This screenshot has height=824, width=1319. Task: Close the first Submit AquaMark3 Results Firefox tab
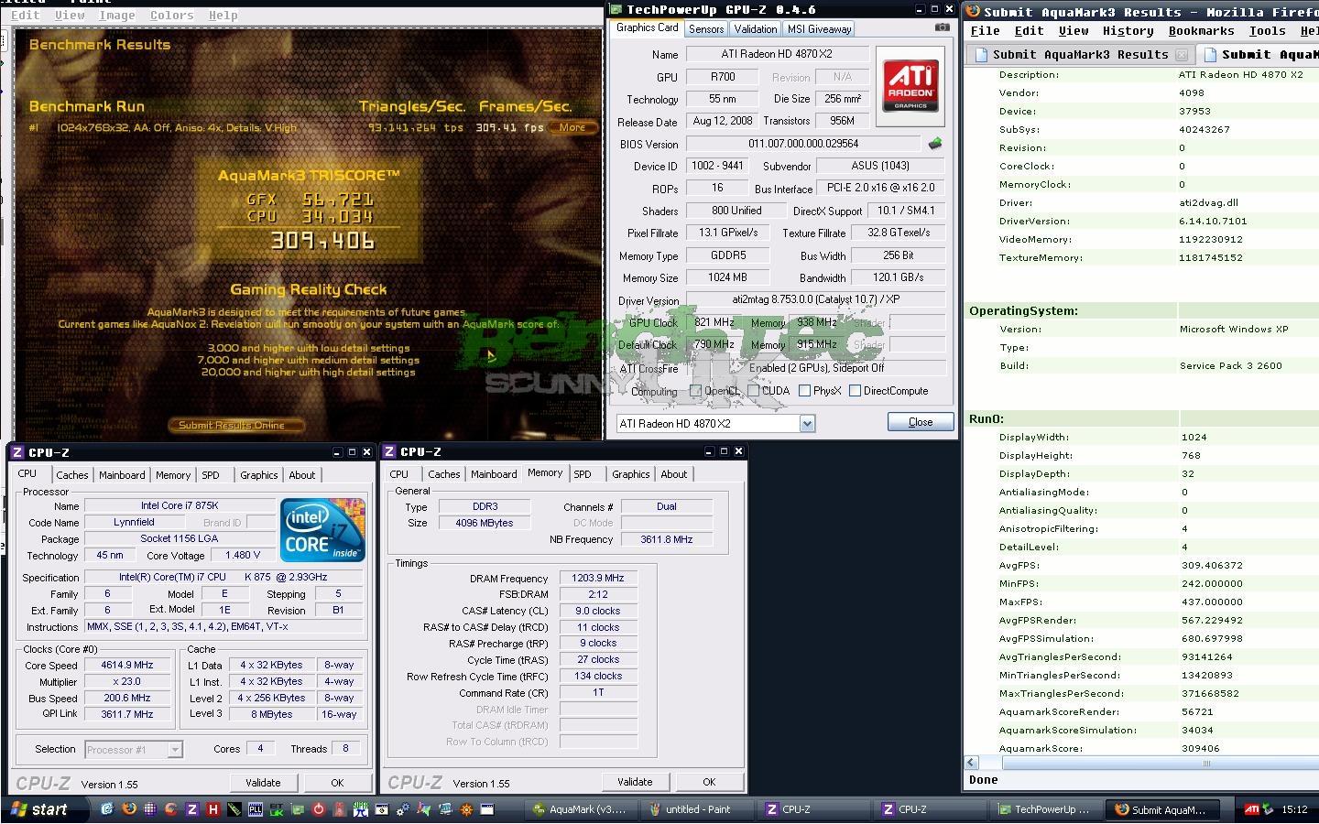pos(1182,55)
